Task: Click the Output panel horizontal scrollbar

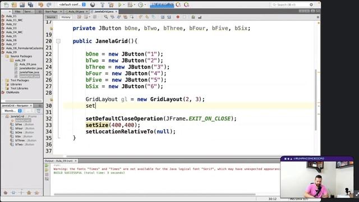Action: point(155,195)
